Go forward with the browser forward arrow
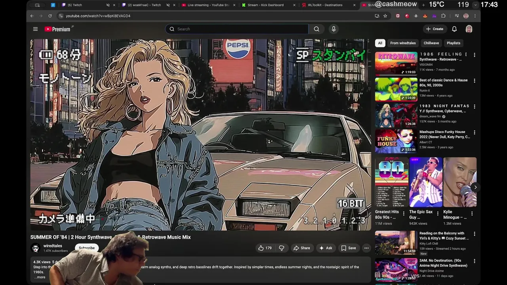 pyautogui.click(x=41, y=16)
